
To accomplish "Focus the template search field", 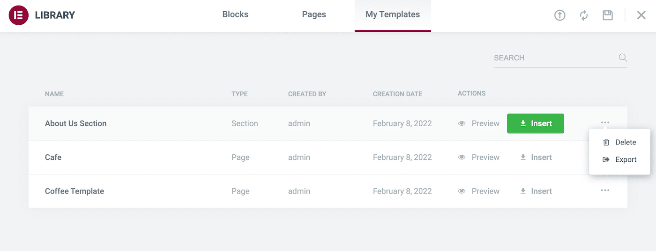I will (x=553, y=58).
